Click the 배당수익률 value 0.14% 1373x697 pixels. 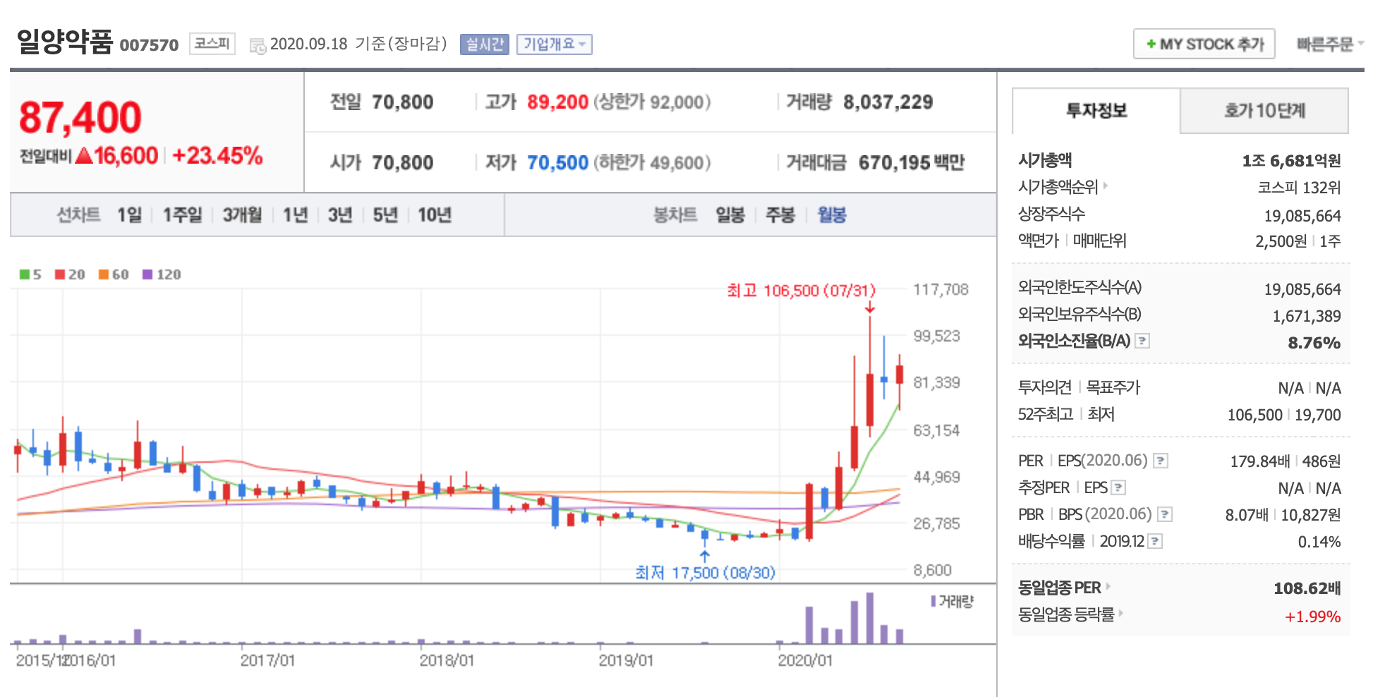click(x=1319, y=542)
